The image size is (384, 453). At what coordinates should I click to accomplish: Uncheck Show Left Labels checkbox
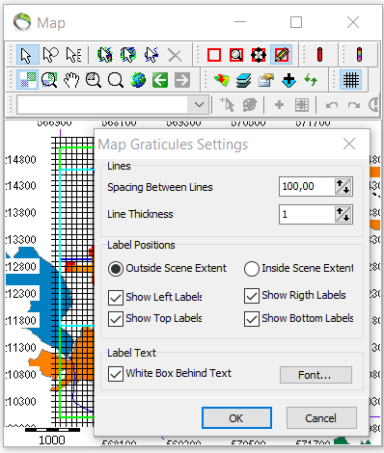(116, 298)
